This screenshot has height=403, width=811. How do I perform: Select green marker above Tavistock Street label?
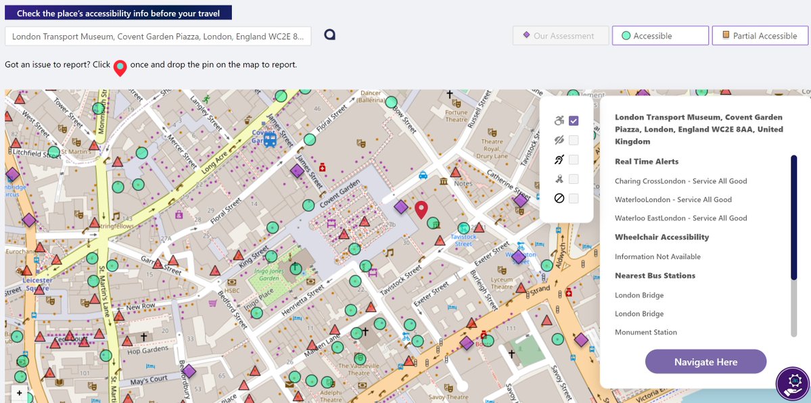464,228
